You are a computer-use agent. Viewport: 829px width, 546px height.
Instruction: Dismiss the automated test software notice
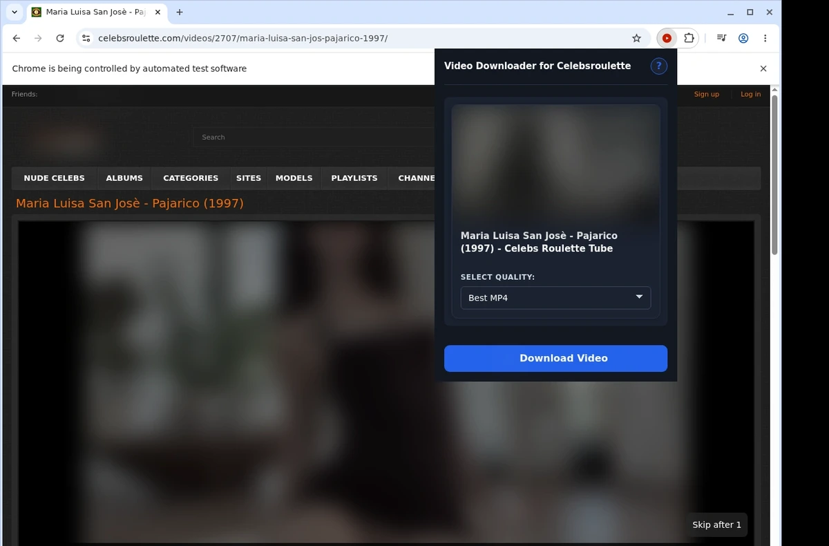pyautogui.click(x=763, y=68)
